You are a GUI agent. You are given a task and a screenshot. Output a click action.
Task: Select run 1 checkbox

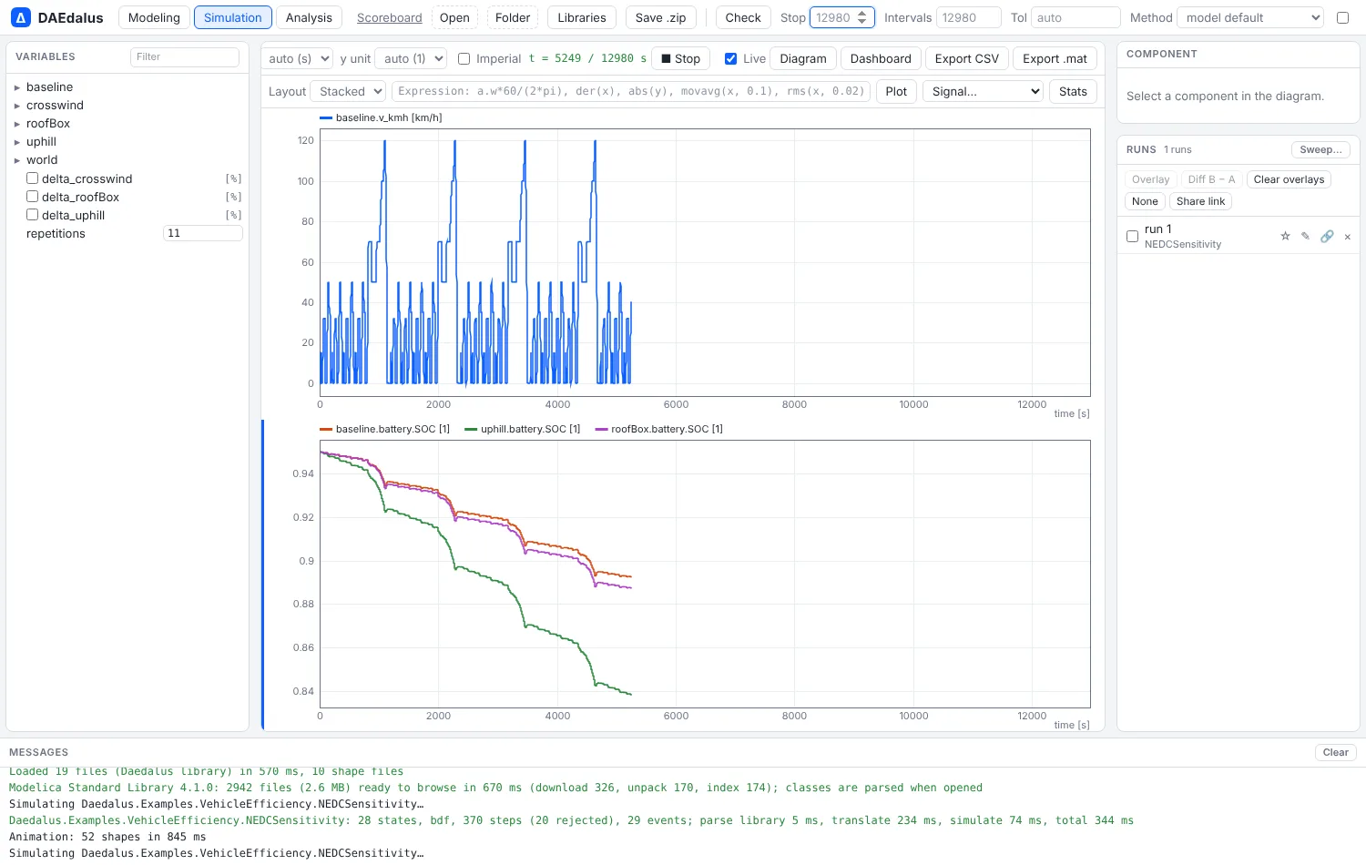(1132, 237)
